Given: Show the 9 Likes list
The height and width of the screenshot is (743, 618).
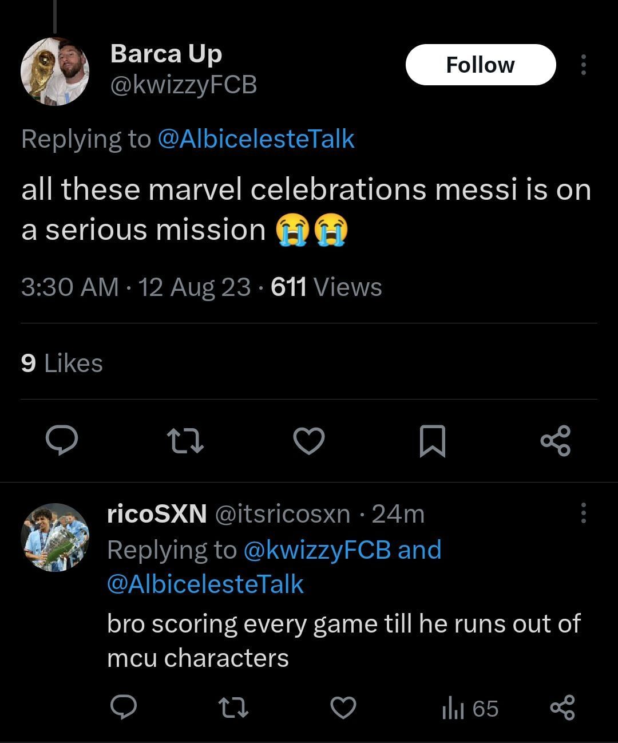Looking at the screenshot, I should coord(62,363).
